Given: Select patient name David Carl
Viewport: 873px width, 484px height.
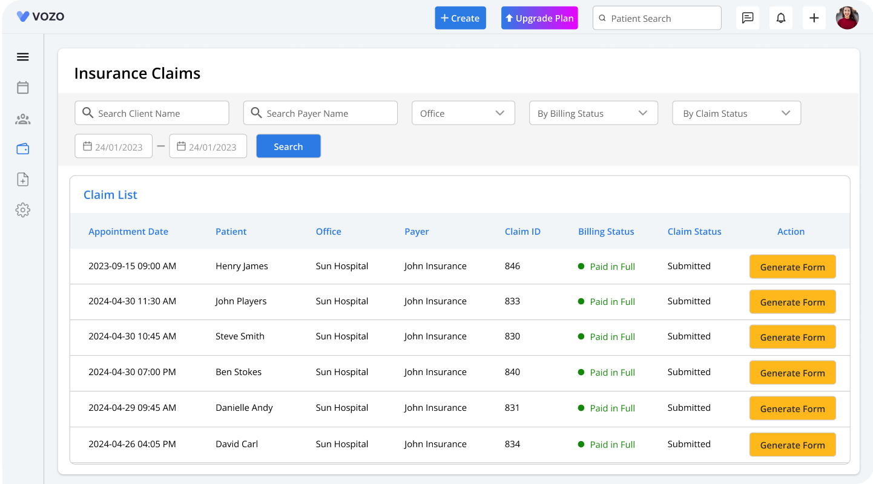Looking at the screenshot, I should click(237, 444).
